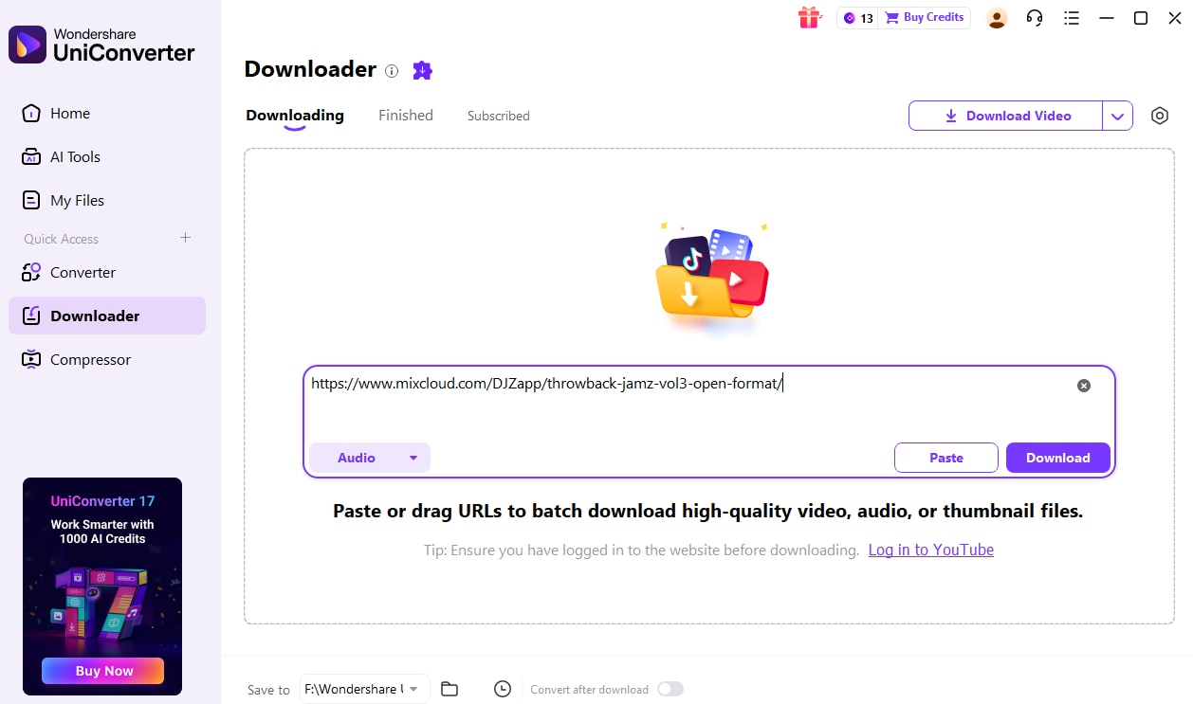
Task: Select AI Tools from the sidebar
Action: (74, 156)
